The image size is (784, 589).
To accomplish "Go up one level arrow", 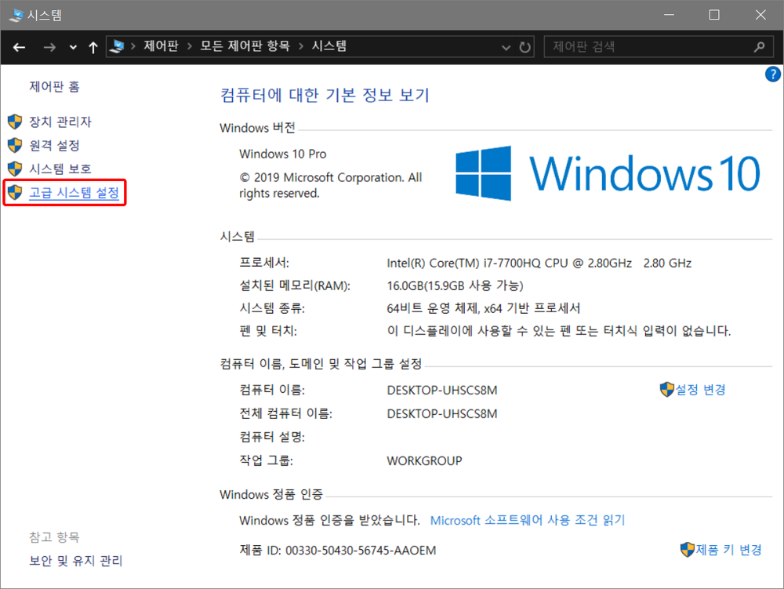I will coord(93,48).
